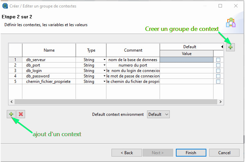This screenshot has width=245, height=162.
Task: Tick the checkbox for chemin_fichier_propriete row
Action: pyautogui.click(x=218, y=82)
